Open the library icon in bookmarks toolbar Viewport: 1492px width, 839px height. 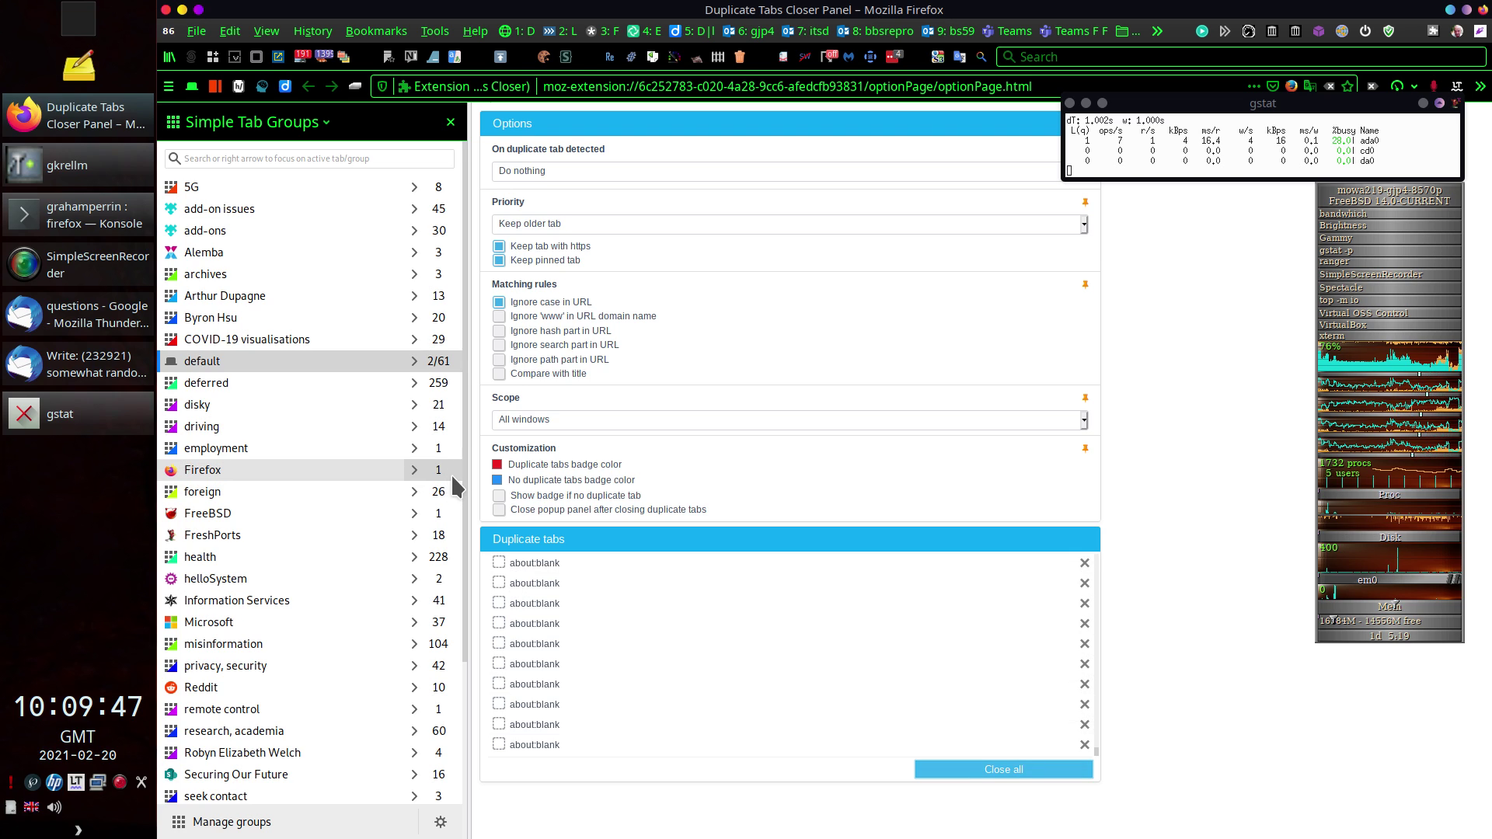pos(169,57)
